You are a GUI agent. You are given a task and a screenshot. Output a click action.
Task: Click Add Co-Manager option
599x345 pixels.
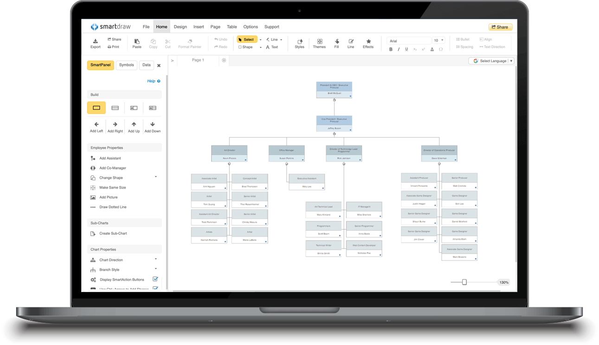click(x=113, y=168)
